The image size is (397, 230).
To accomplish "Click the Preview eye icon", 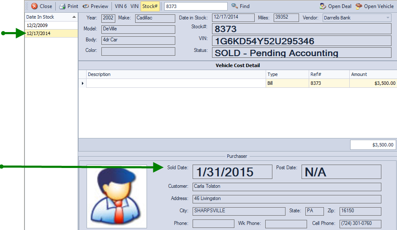I will pos(86,6).
